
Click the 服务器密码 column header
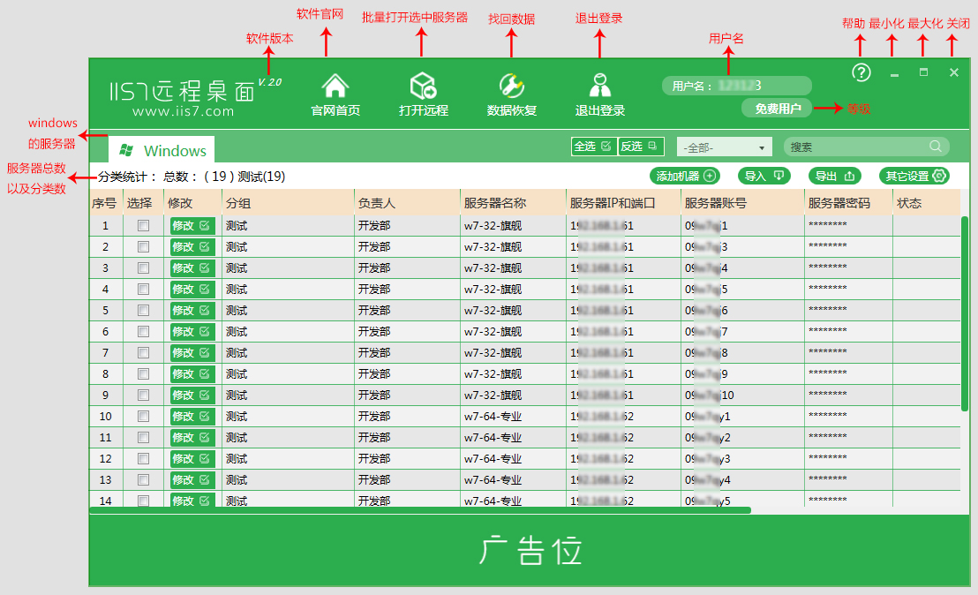tap(848, 203)
